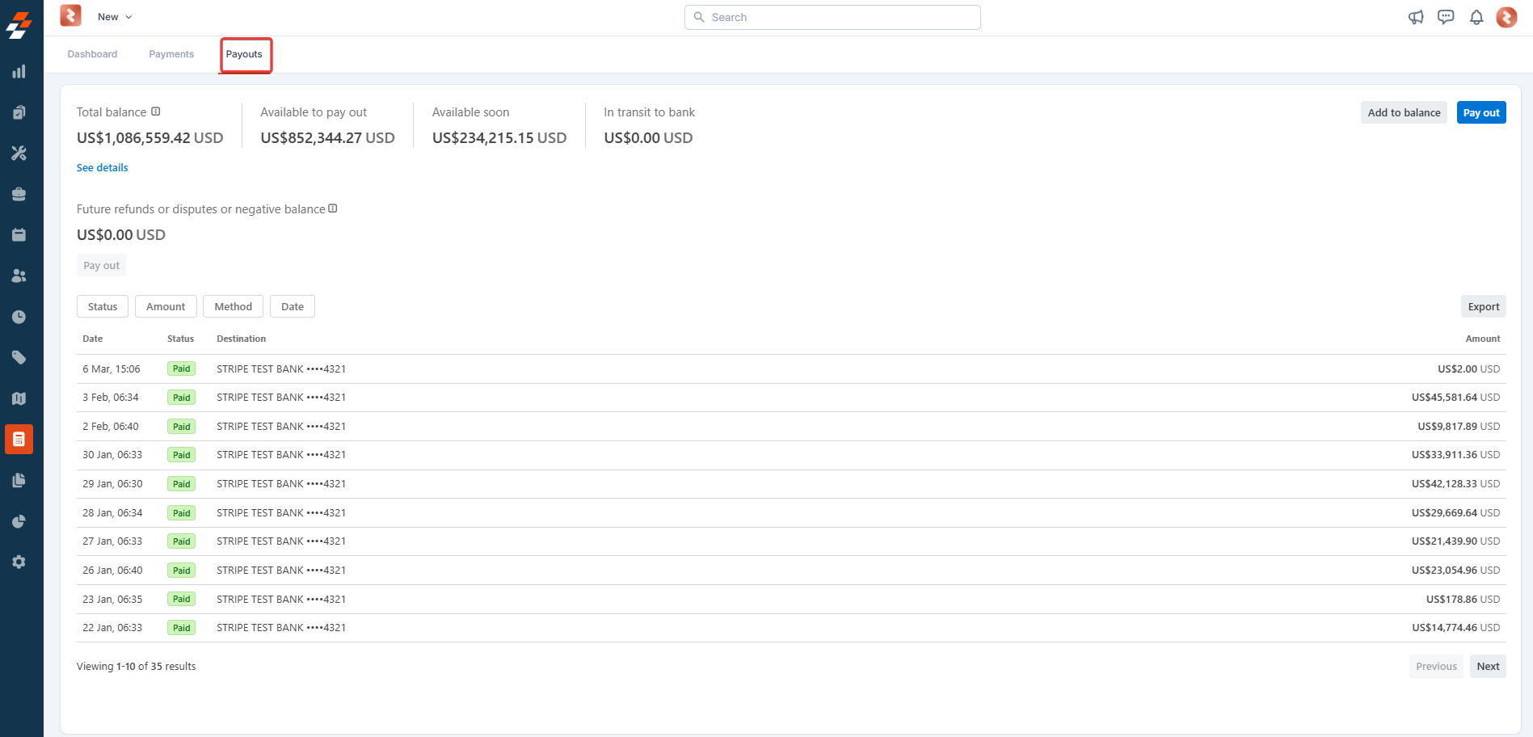Click the Status column header
1533x737 pixels.
(180, 339)
